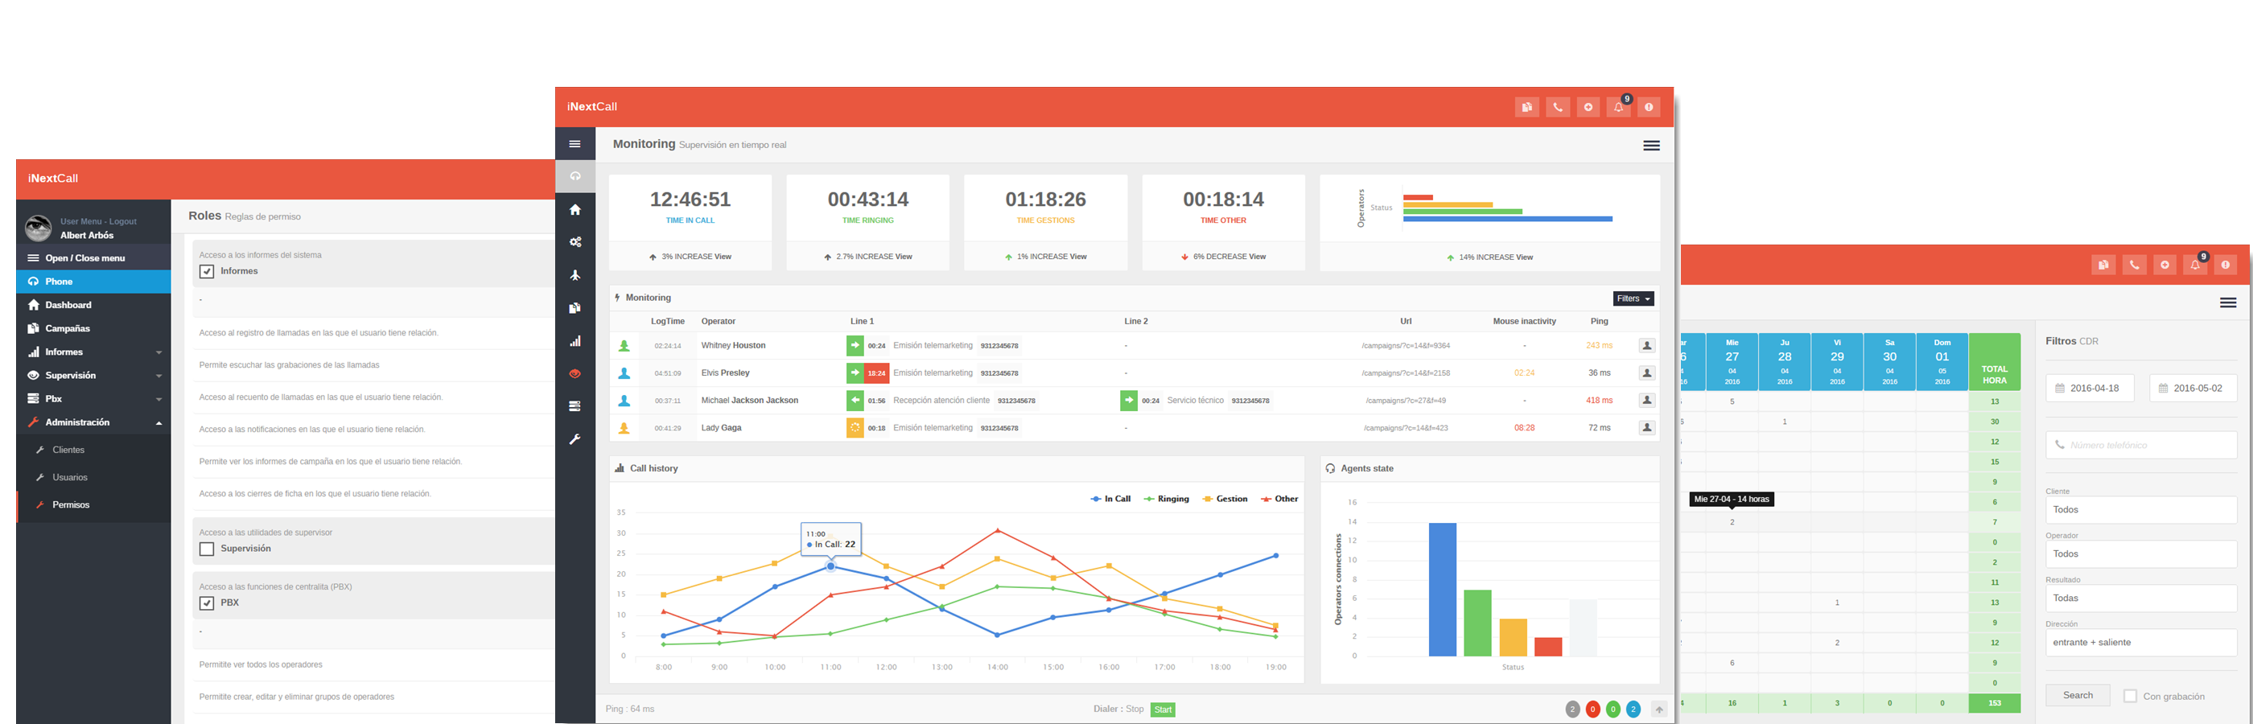This screenshot has width=2253, height=724.
Task: Toggle In Call series in chart legend
Action: point(1110,500)
